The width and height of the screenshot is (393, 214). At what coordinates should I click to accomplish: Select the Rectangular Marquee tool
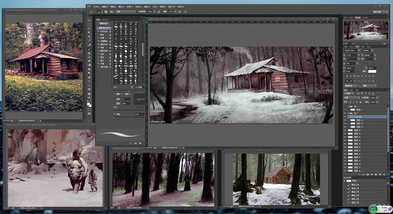tap(89, 24)
